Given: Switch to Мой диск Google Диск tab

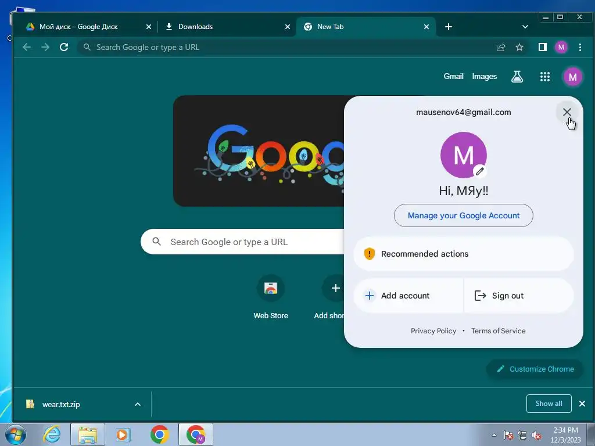Looking at the screenshot, I should pyautogui.click(x=78, y=27).
